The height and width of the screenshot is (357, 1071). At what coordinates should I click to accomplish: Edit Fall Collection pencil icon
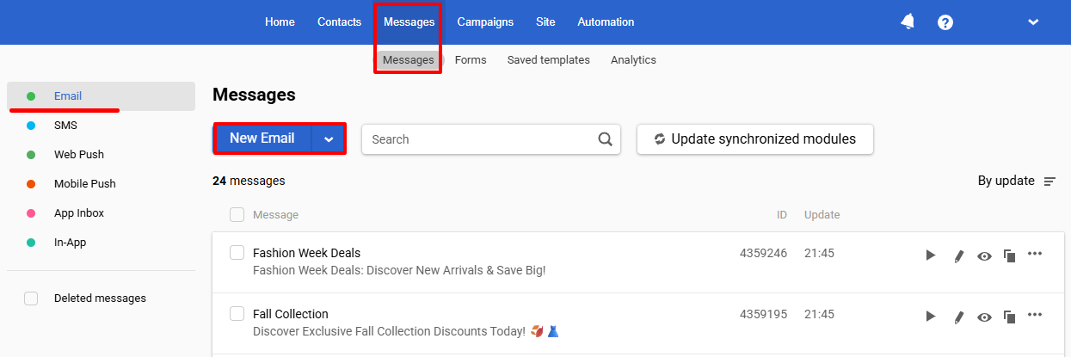coord(958,316)
